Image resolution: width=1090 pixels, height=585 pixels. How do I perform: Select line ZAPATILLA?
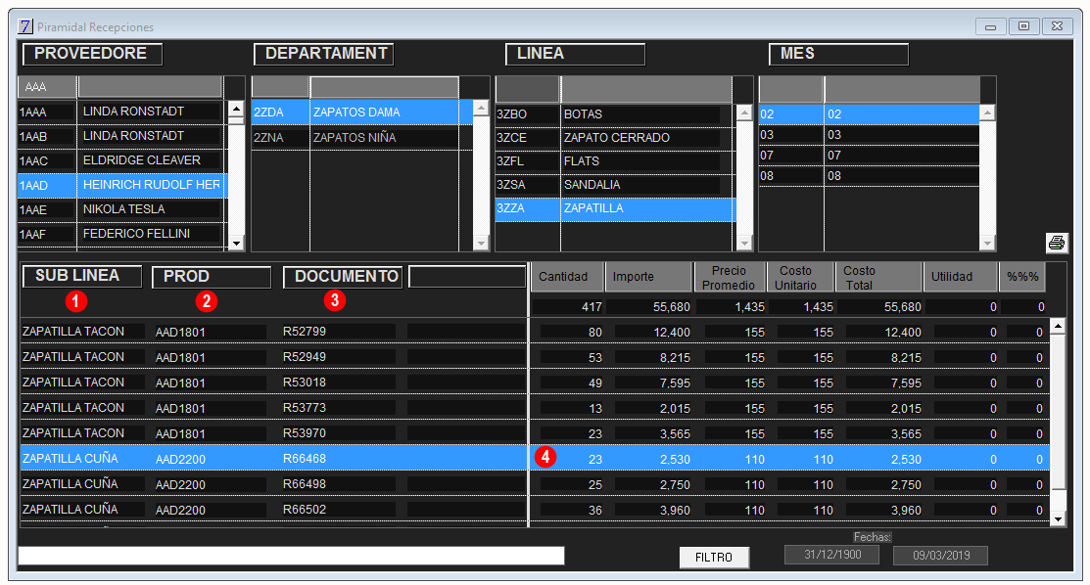[614, 208]
